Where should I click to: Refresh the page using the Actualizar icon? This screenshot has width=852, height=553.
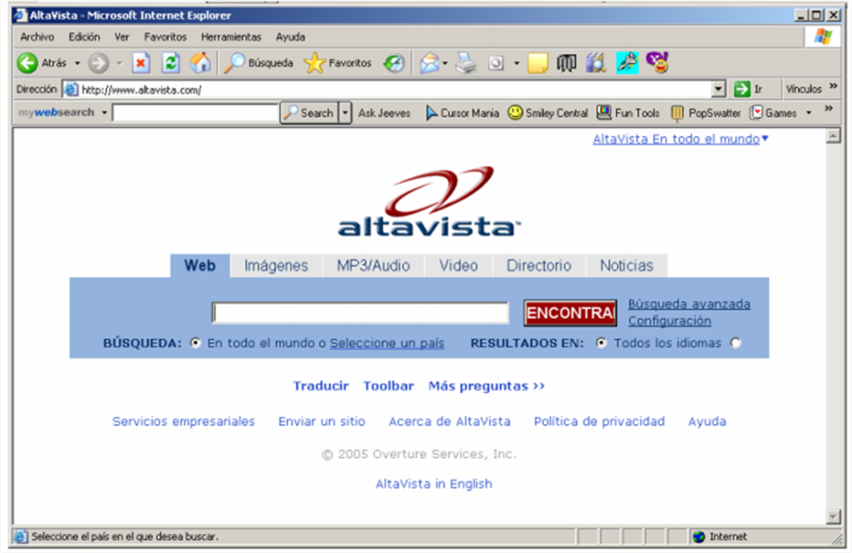[171, 62]
